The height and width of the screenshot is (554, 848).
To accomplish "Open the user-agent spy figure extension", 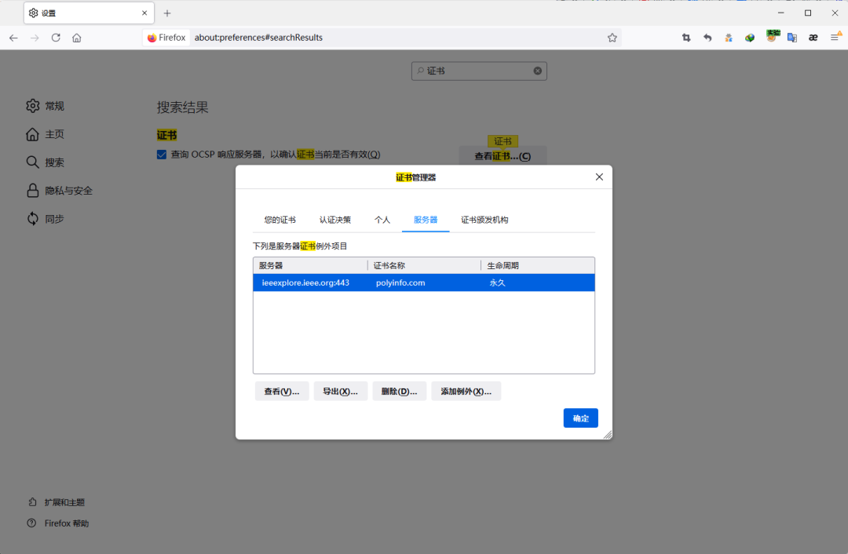I will pos(729,38).
